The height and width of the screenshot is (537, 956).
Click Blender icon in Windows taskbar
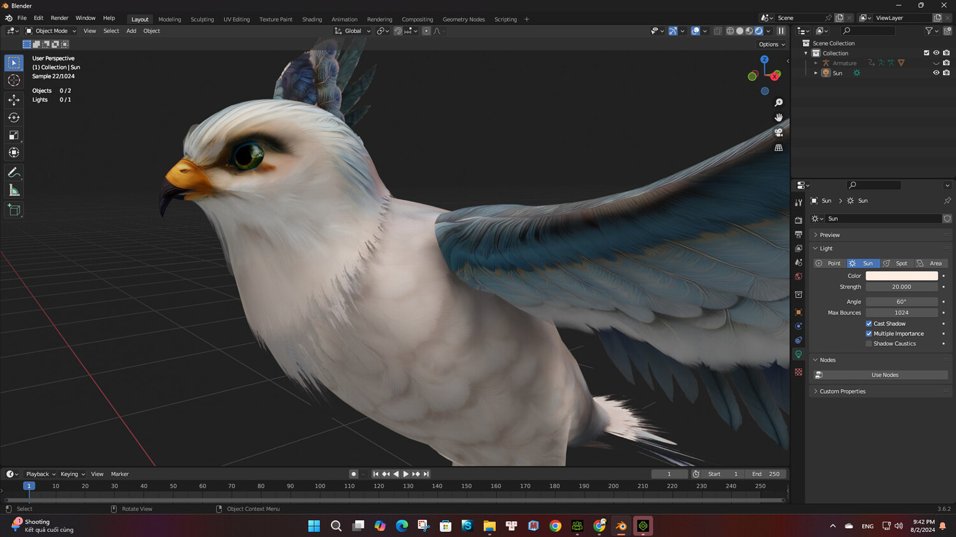point(621,526)
